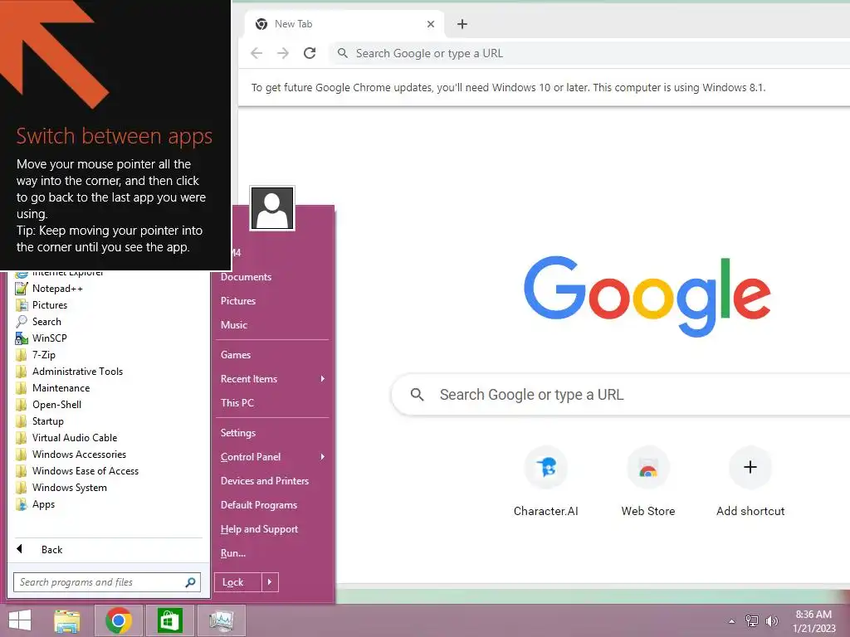This screenshot has width=850, height=637.
Task: Open File Explorer from the taskbar
Action: (x=67, y=620)
